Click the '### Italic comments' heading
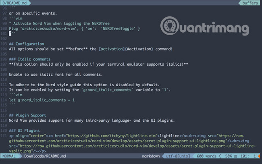 pos(30,59)
